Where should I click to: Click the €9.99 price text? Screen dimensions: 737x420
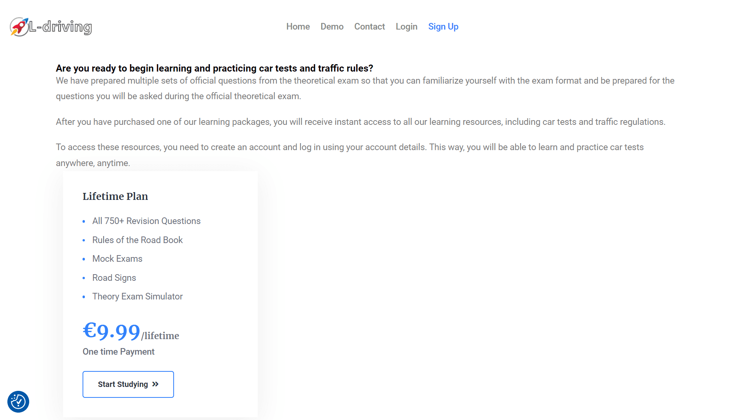pos(111,332)
